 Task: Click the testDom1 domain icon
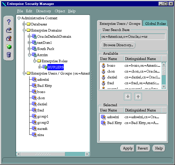34,42
